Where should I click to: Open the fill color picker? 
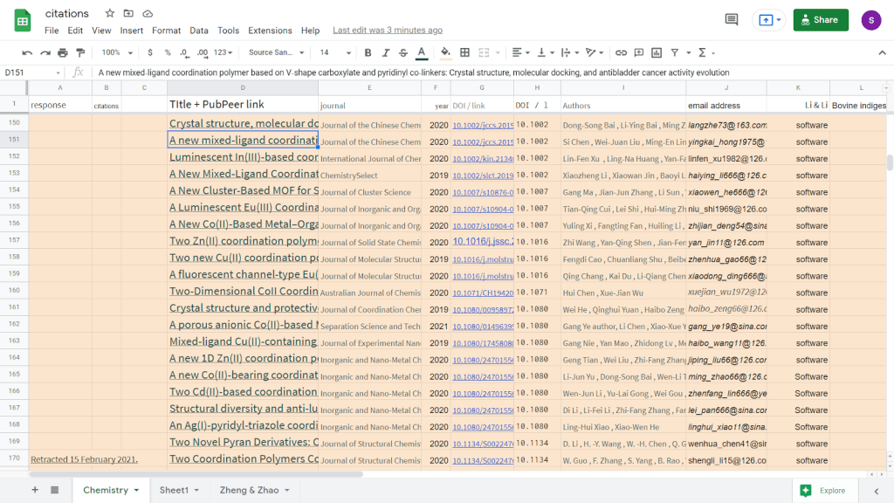445,52
